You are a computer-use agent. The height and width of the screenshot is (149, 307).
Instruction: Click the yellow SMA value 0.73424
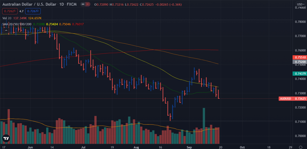[x=52, y=24]
